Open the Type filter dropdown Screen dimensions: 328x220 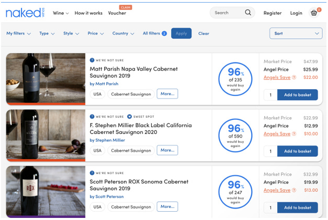[47, 33]
